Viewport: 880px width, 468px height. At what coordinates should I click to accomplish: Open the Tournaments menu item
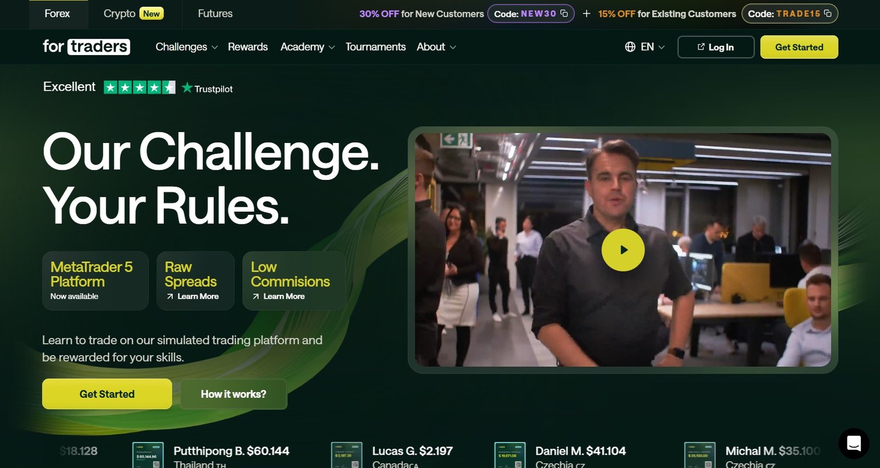[376, 47]
